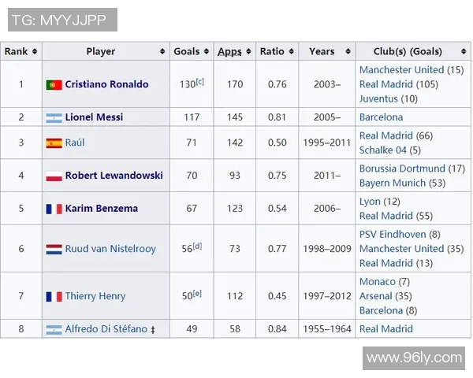This screenshot has width=473, height=378.
Task: Open footnote [c] next to 130 goals
Action: click(x=199, y=81)
